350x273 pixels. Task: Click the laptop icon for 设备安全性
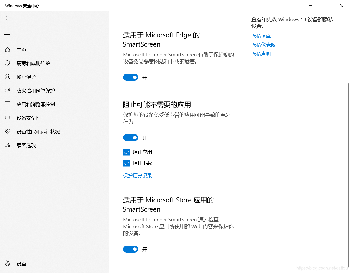pyautogui.click(x=7, y=118)
